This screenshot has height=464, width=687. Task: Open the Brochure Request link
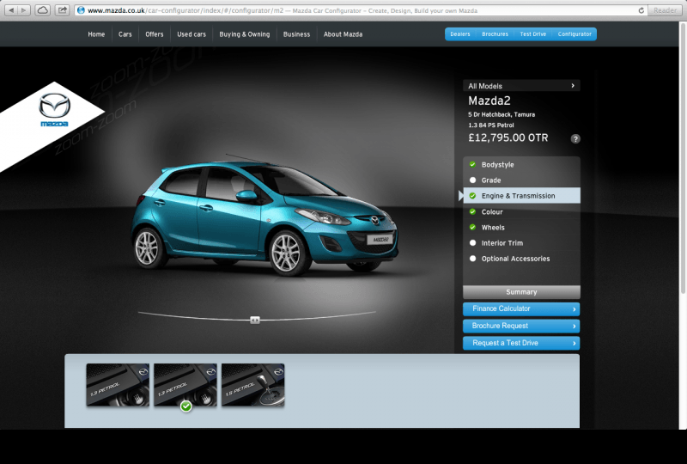pyautogui.click(x=521, y=326)
